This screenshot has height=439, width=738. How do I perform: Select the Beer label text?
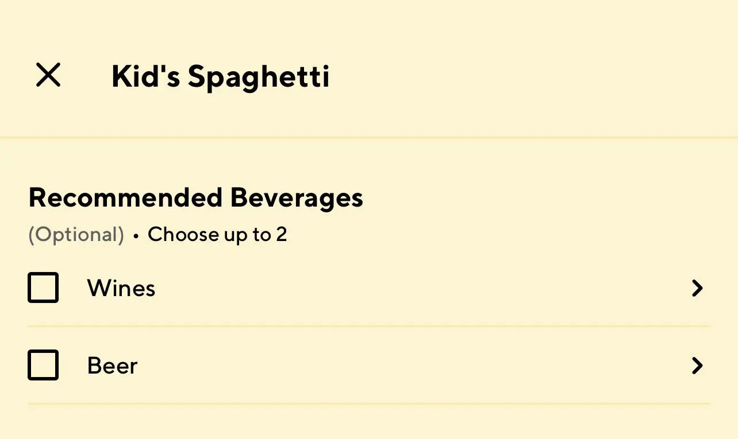(x=112, y=366)
